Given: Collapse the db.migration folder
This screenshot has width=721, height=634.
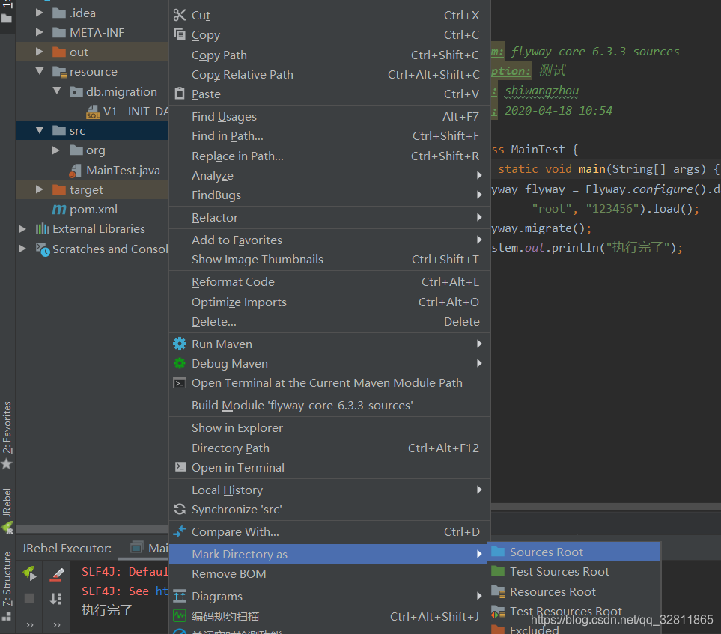Looking at the screenshot, I should [57, 91].
